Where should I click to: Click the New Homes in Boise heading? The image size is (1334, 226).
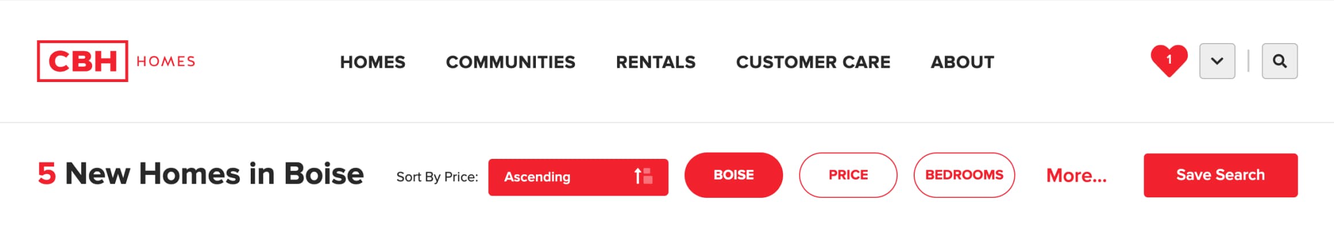[x=214, y=174]
